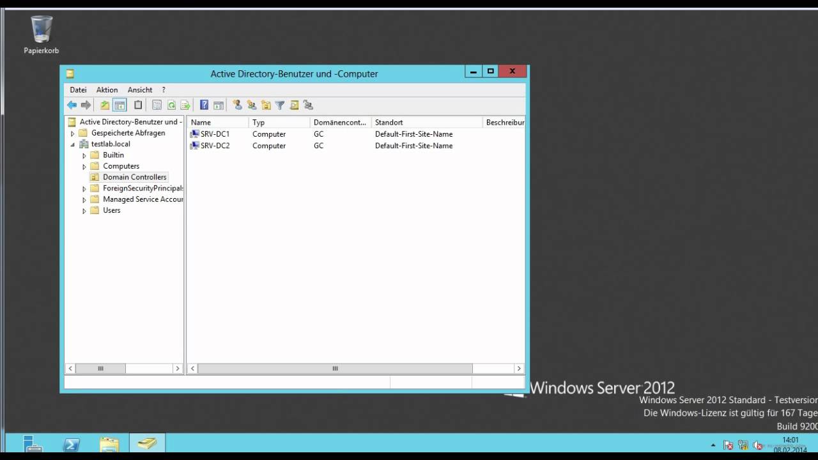The image size is (818, 460).
Task: Select the SRV-DC2 computer entry
Action: [x=210, y=146]
